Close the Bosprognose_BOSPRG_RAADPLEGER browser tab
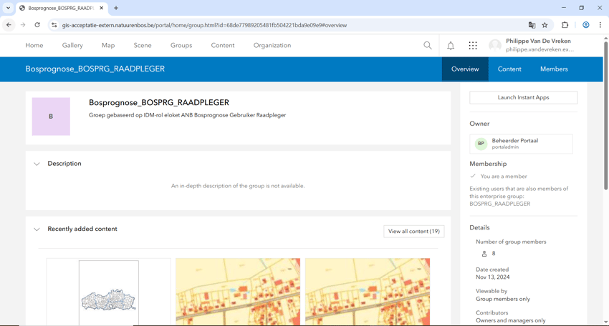This screenshot has width=609, height=326. pyautogui.click(x=101, y=8)
